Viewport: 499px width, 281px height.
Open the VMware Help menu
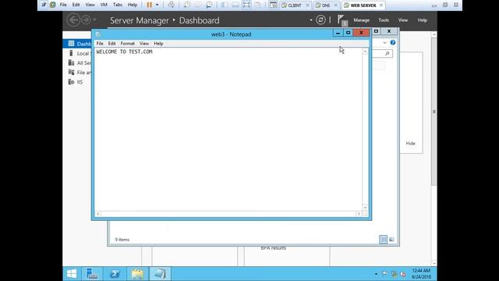(133, 5)
